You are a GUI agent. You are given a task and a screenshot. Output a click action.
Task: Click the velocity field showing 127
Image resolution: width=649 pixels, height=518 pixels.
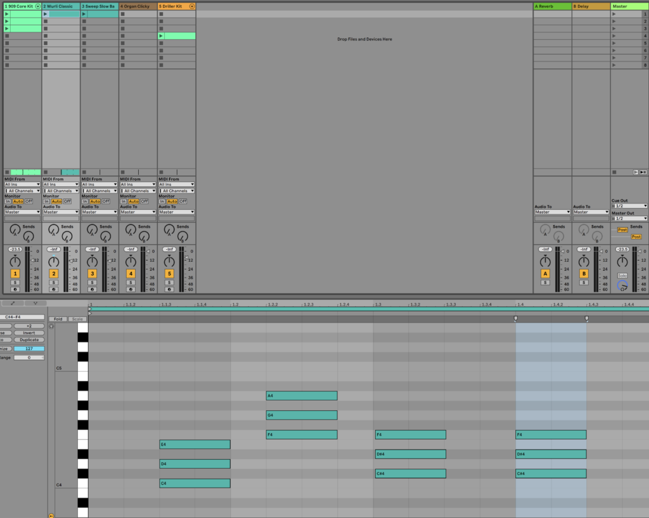[x=29, y=349]
